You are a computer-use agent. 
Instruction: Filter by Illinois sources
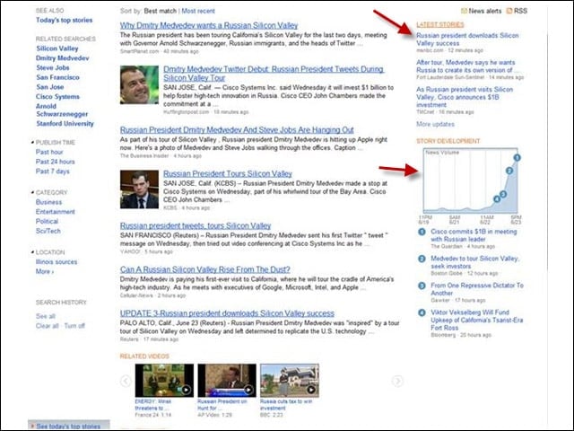57,262
